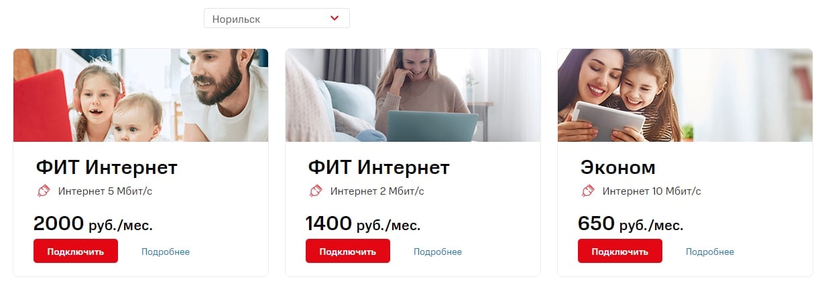This screenshot has height=287, width=830.
Task: Click mother and daughter tablet photo
Action: click(685, 95)
